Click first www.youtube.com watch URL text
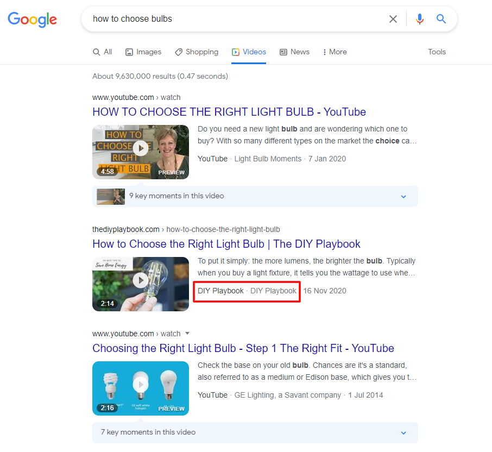This screenshot has height=452, width=492. (136, 97)
